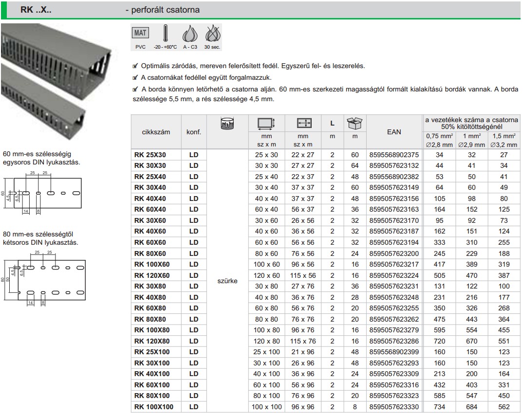
Task: Select the RK 100X100 article number
Action: [x=153, y=407]
